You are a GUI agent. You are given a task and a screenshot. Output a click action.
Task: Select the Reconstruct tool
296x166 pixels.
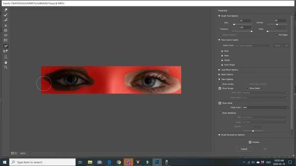click(6, 15)
